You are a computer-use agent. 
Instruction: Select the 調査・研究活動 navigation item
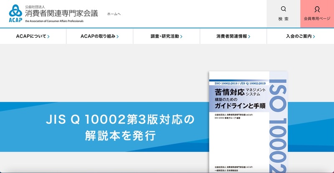(x=164, y=36)
